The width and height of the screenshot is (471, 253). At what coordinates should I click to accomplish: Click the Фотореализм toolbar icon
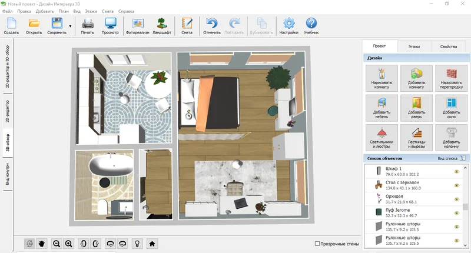pos(138,26)
